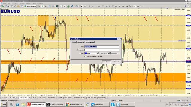
Task: Select the Equidistant Channel tool
Action: point(99,6)
